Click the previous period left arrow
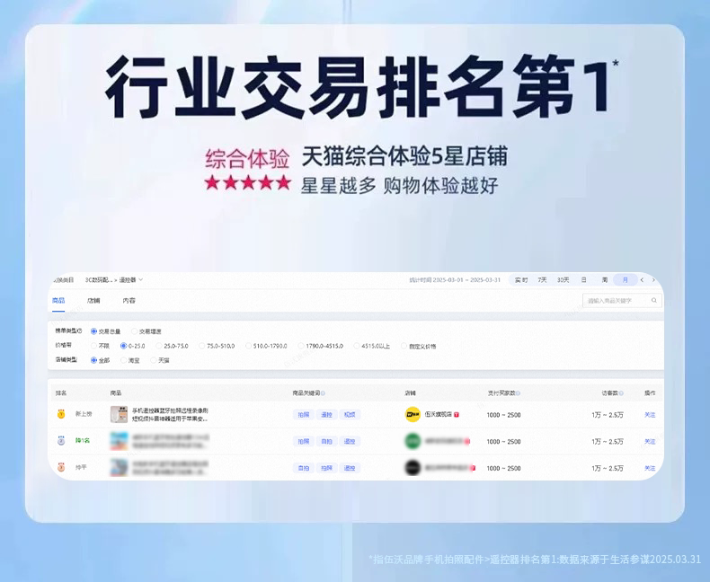 click(642, 280)
